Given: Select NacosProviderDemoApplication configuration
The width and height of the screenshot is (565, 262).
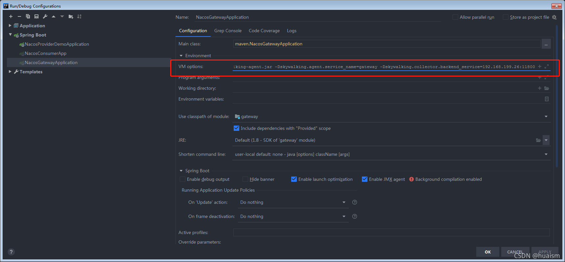Looking at the screenshot, I should pos(57,44).
